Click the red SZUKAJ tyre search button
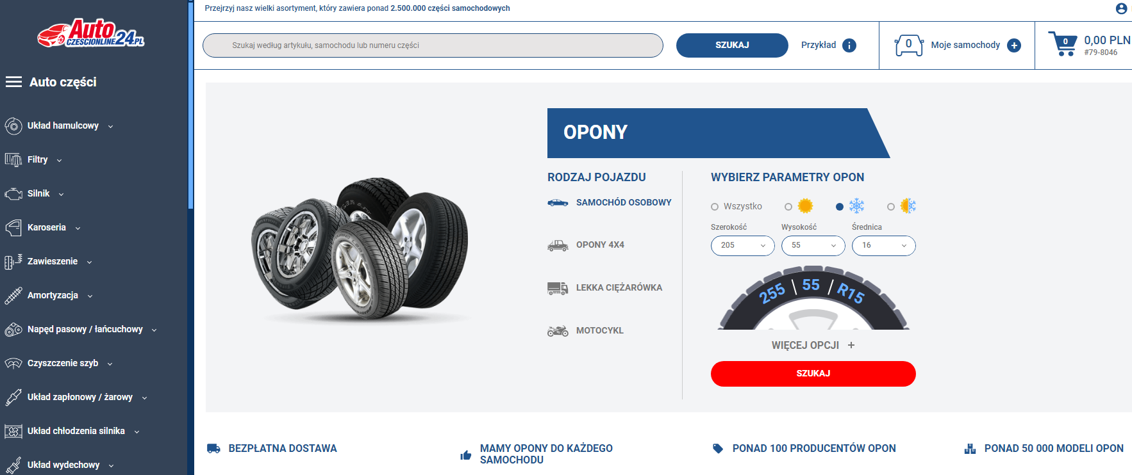This screenshot has height=475, width=1132. tap(813, 374)
